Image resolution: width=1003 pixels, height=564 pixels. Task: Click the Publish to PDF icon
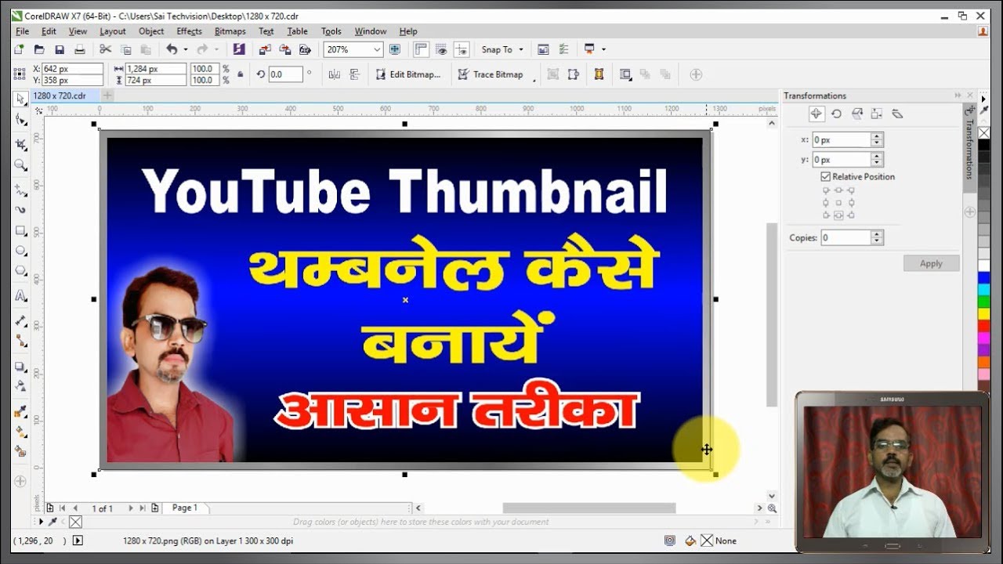point(305,49)
